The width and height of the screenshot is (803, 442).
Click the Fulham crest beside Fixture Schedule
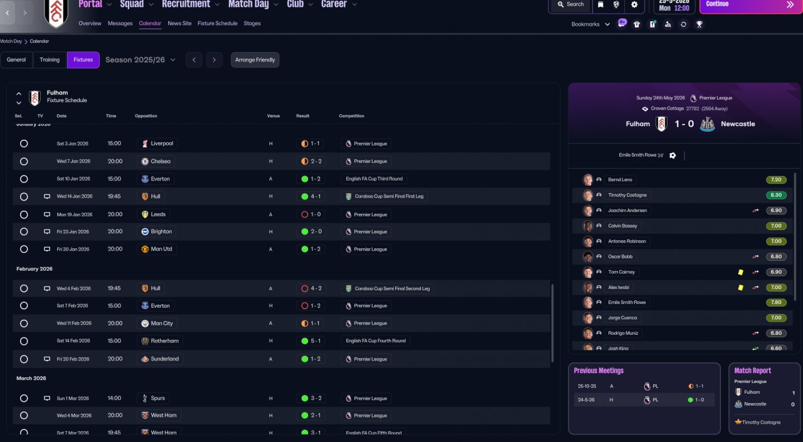tap(35, 97)
